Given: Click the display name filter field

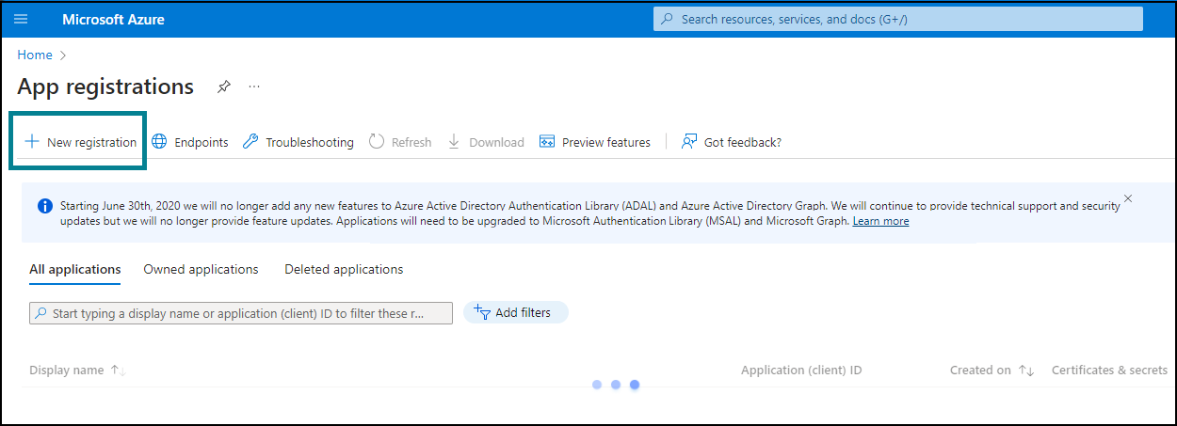Looking at the screenshot, I should pyautogui.click(x=241, y=313).
